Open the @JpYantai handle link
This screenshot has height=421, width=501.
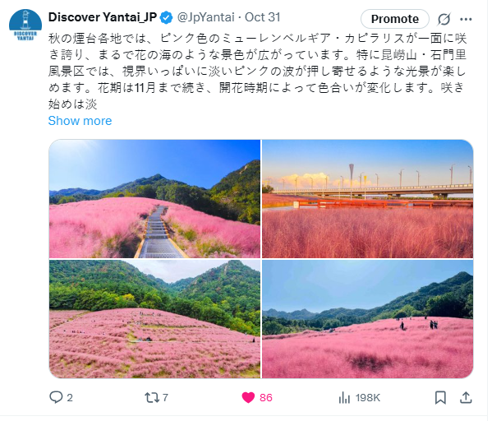tap(206, 17)
